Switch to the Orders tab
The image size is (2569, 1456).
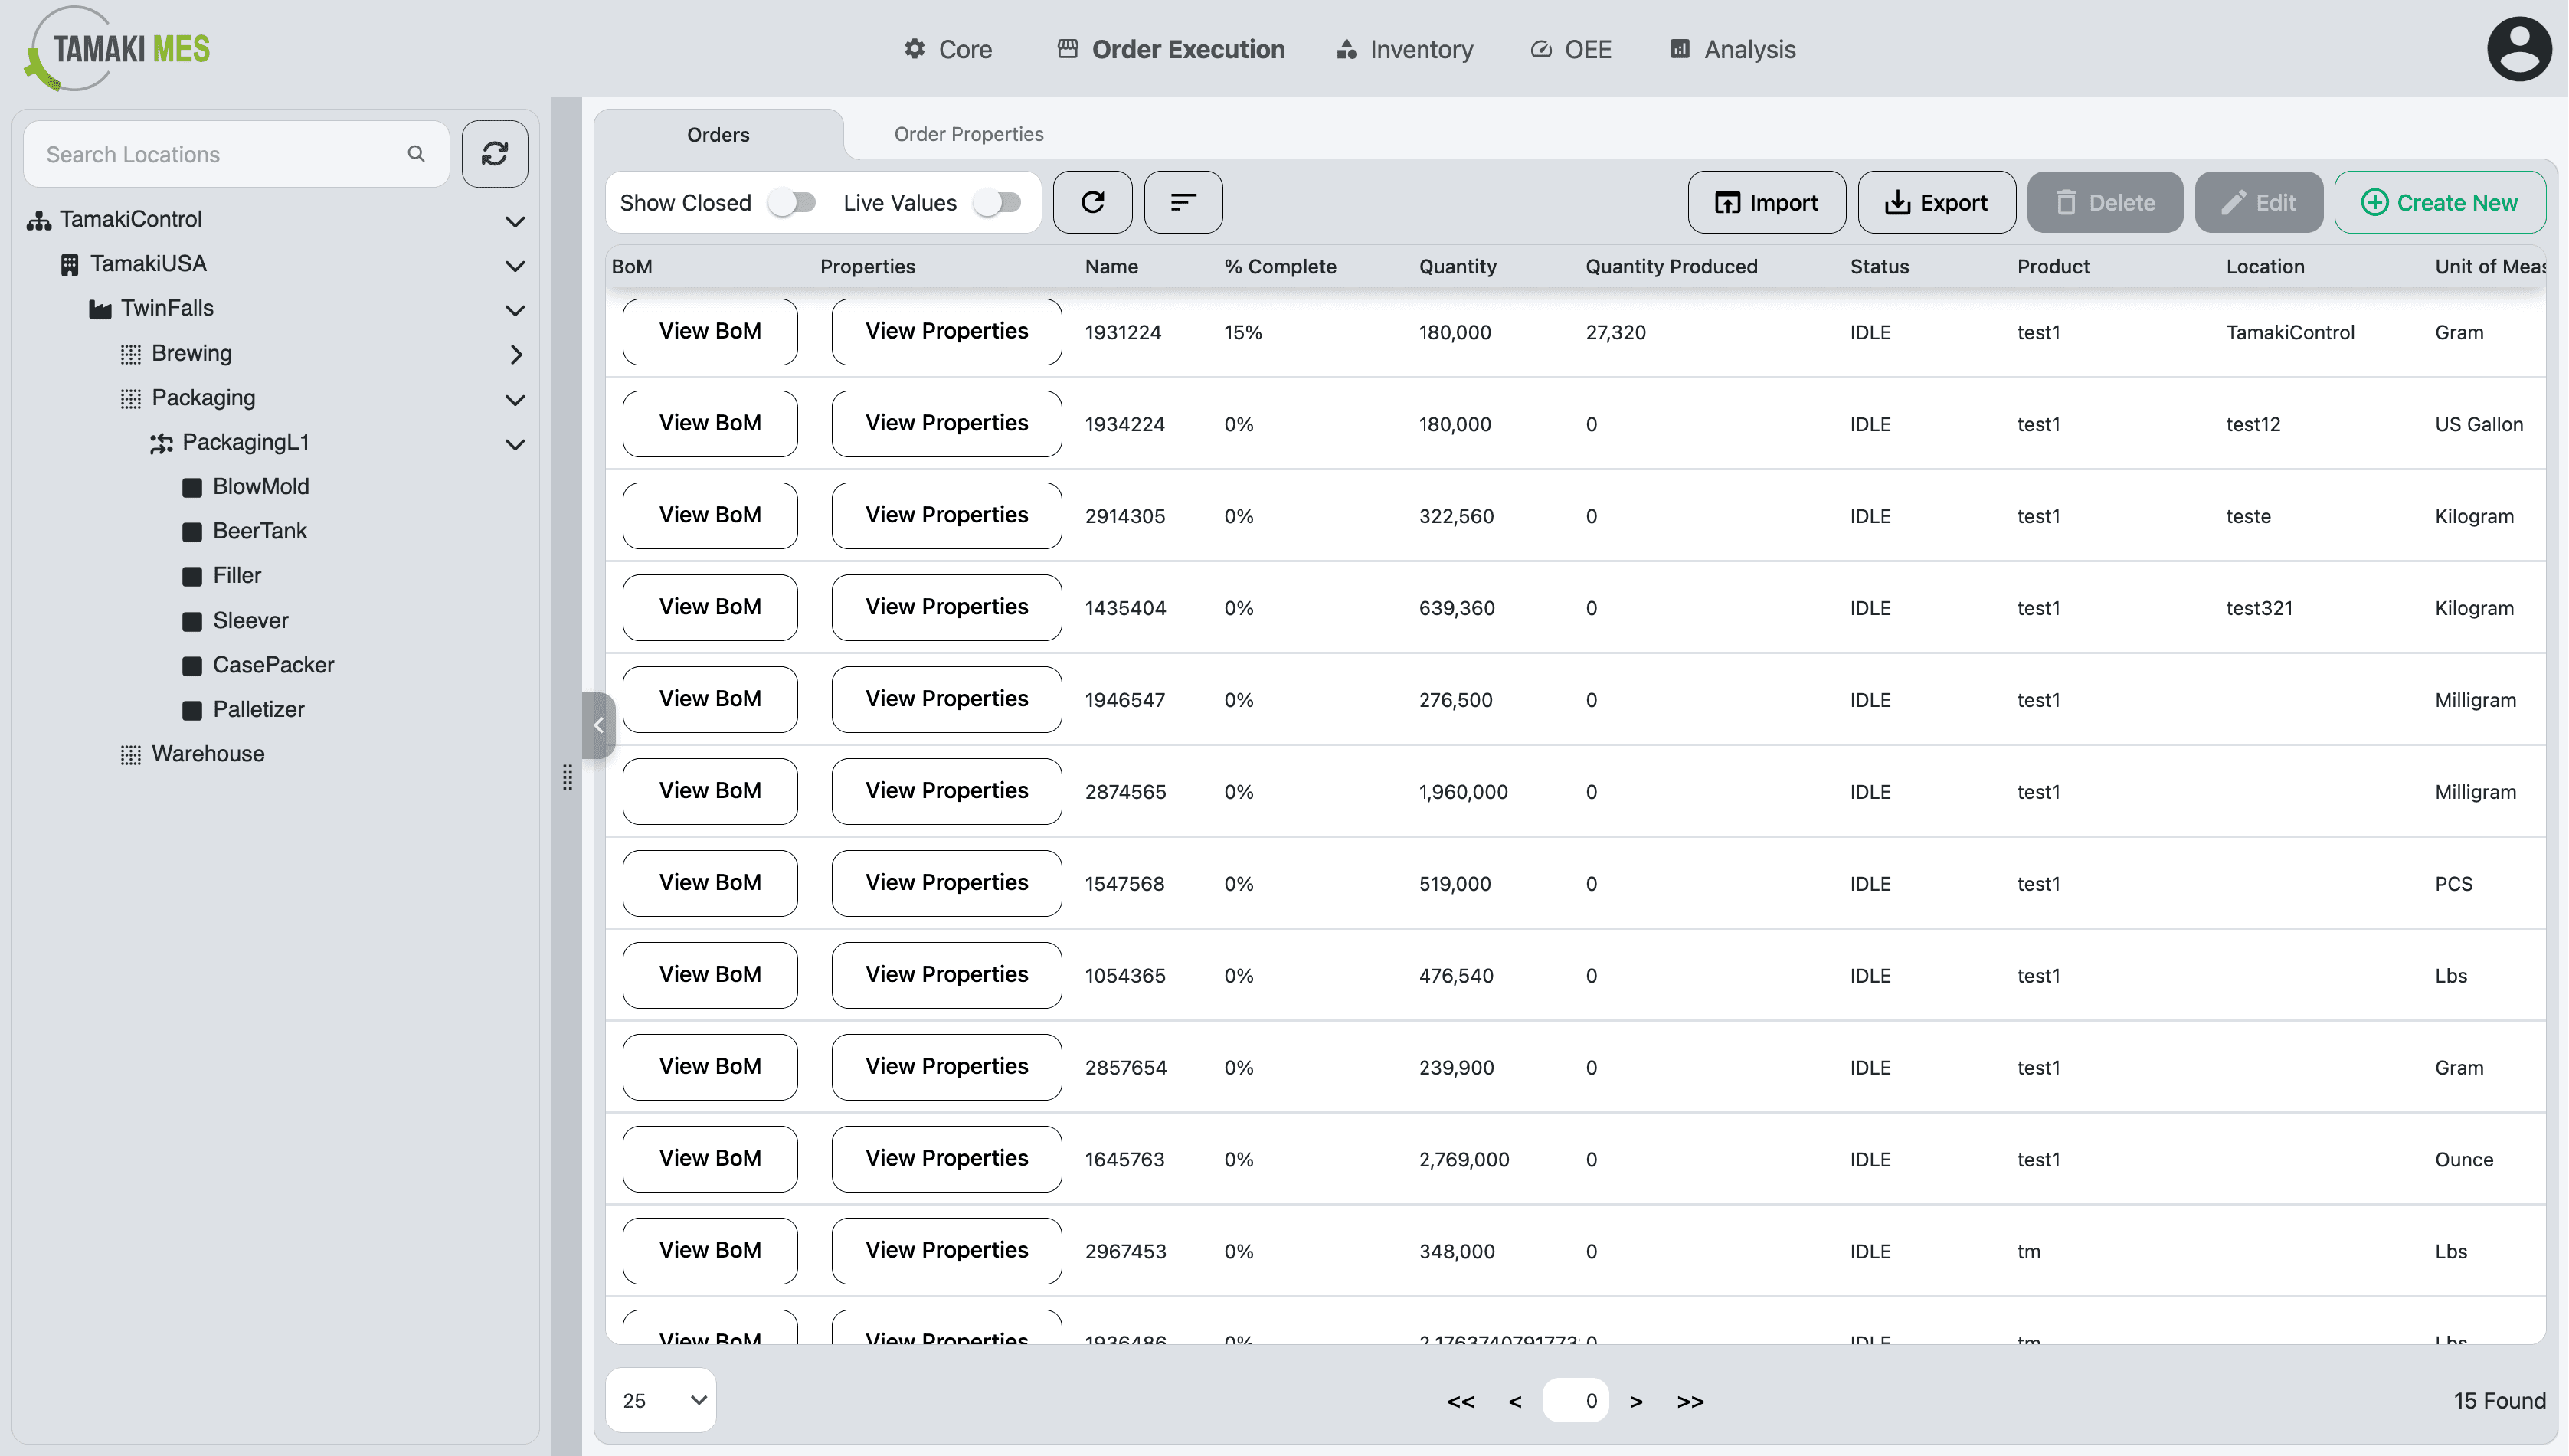[x=718, y=134]
